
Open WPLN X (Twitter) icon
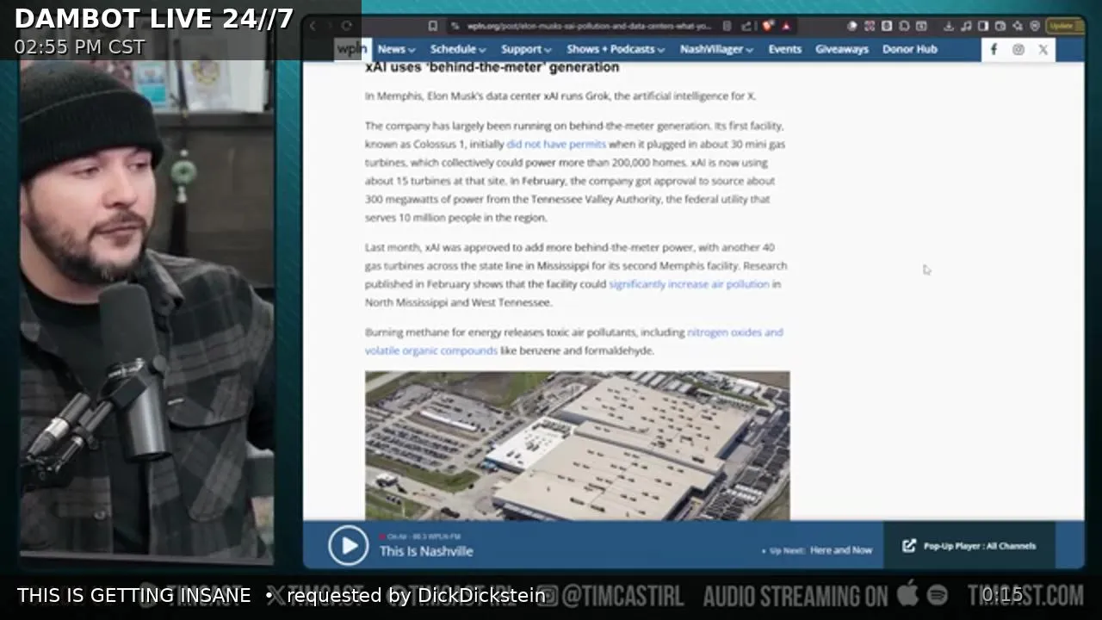click(1043, 49)
